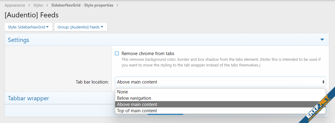
Task: Select the Below navigation option
Action: click(134, 98)
